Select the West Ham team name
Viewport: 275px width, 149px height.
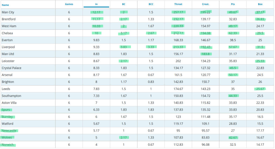coord(9,26)
